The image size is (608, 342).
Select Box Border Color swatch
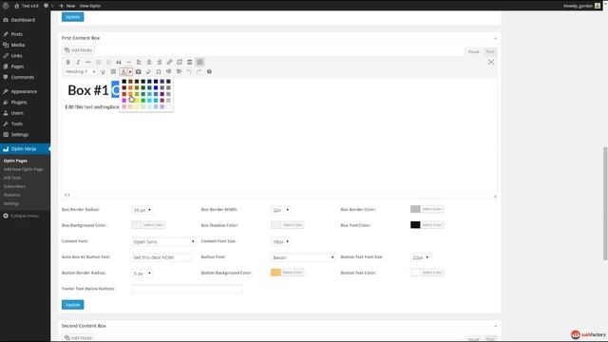415,209
